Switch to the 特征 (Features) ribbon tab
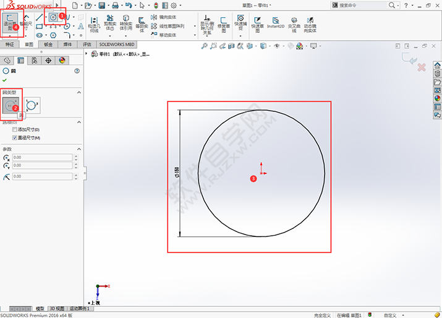The width and height of the screenshot is (442, 318). (x=9, y=45)
